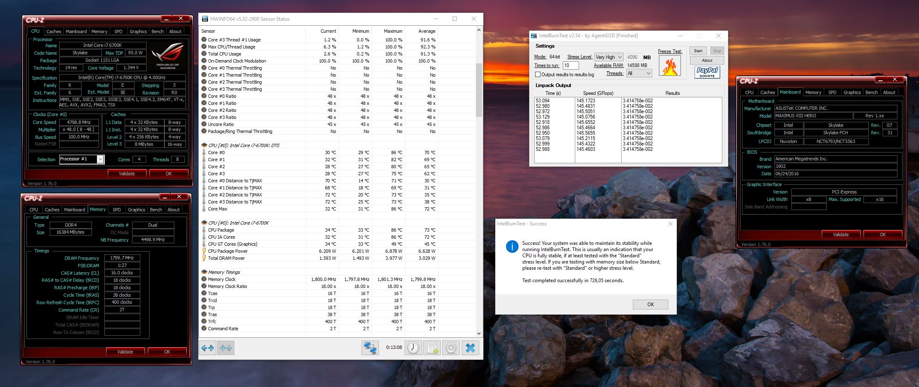Image resolution: width=919 pixels, height=387 pixels.
Task: Click the Total DRAM Power lightning icon
Action: pos(204,258)
